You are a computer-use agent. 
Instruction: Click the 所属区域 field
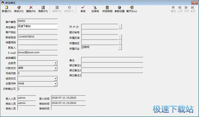coord(99,37)
